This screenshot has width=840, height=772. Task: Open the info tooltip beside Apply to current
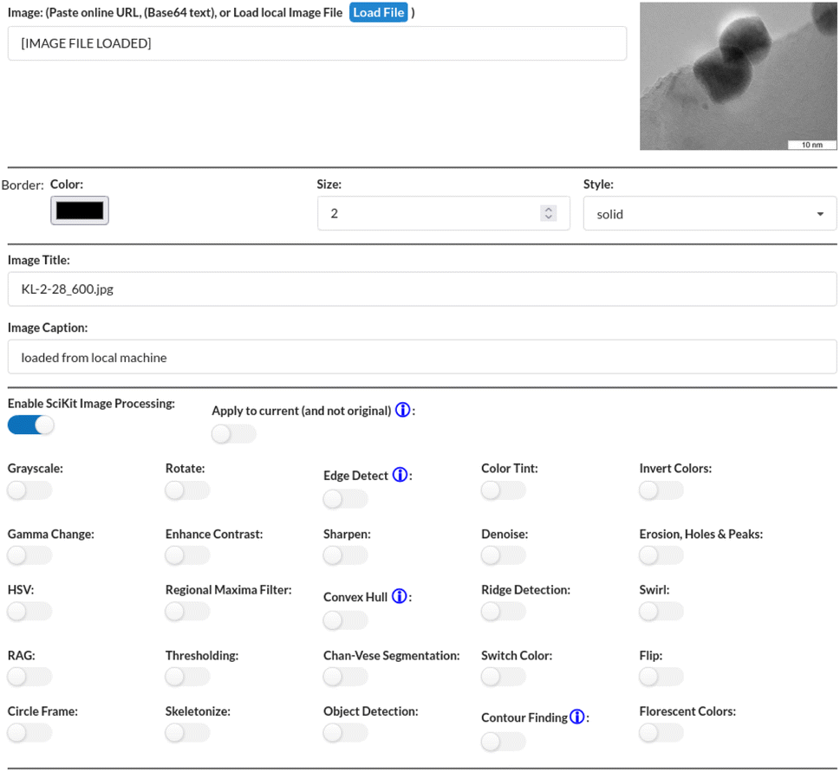tap(402, 410)
